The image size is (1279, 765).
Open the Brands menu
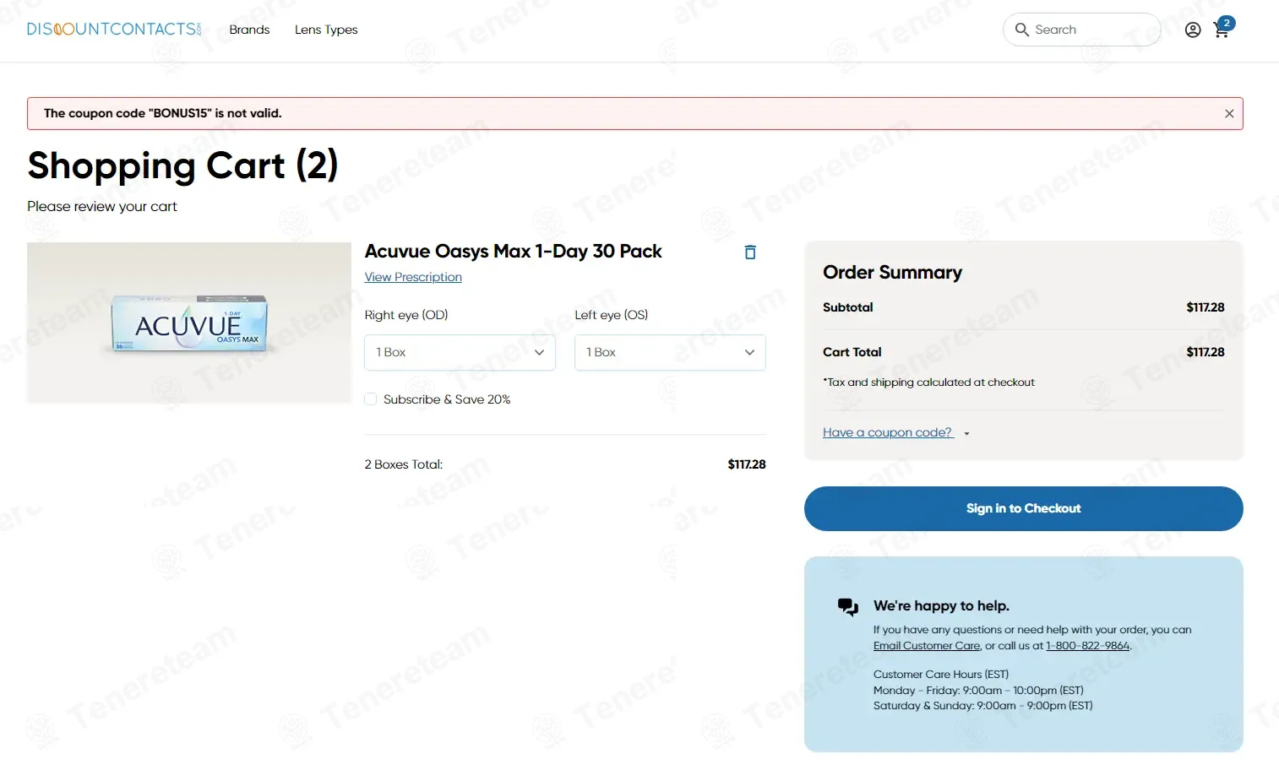click(x=249, y=30)
